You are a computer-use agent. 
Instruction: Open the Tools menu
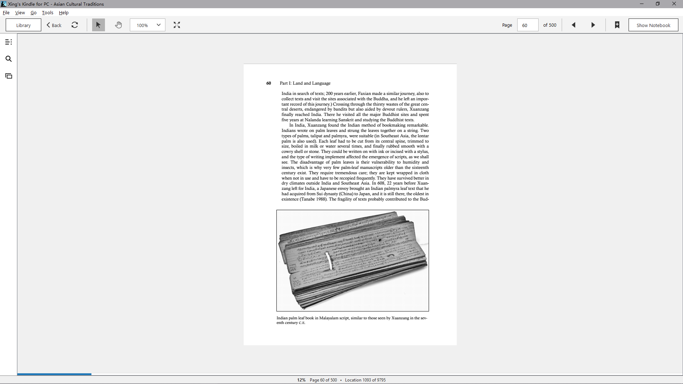tap(48, 12)
